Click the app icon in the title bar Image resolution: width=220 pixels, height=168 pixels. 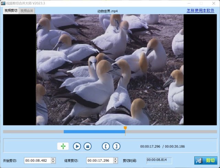(3, 3)
